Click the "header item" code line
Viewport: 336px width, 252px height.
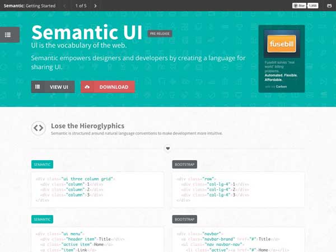(x=82, y=239)
